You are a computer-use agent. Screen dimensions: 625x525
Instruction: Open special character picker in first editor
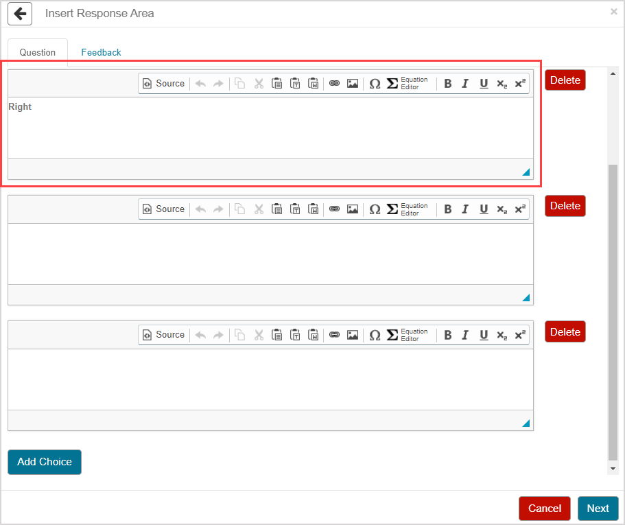pos(375,84)
